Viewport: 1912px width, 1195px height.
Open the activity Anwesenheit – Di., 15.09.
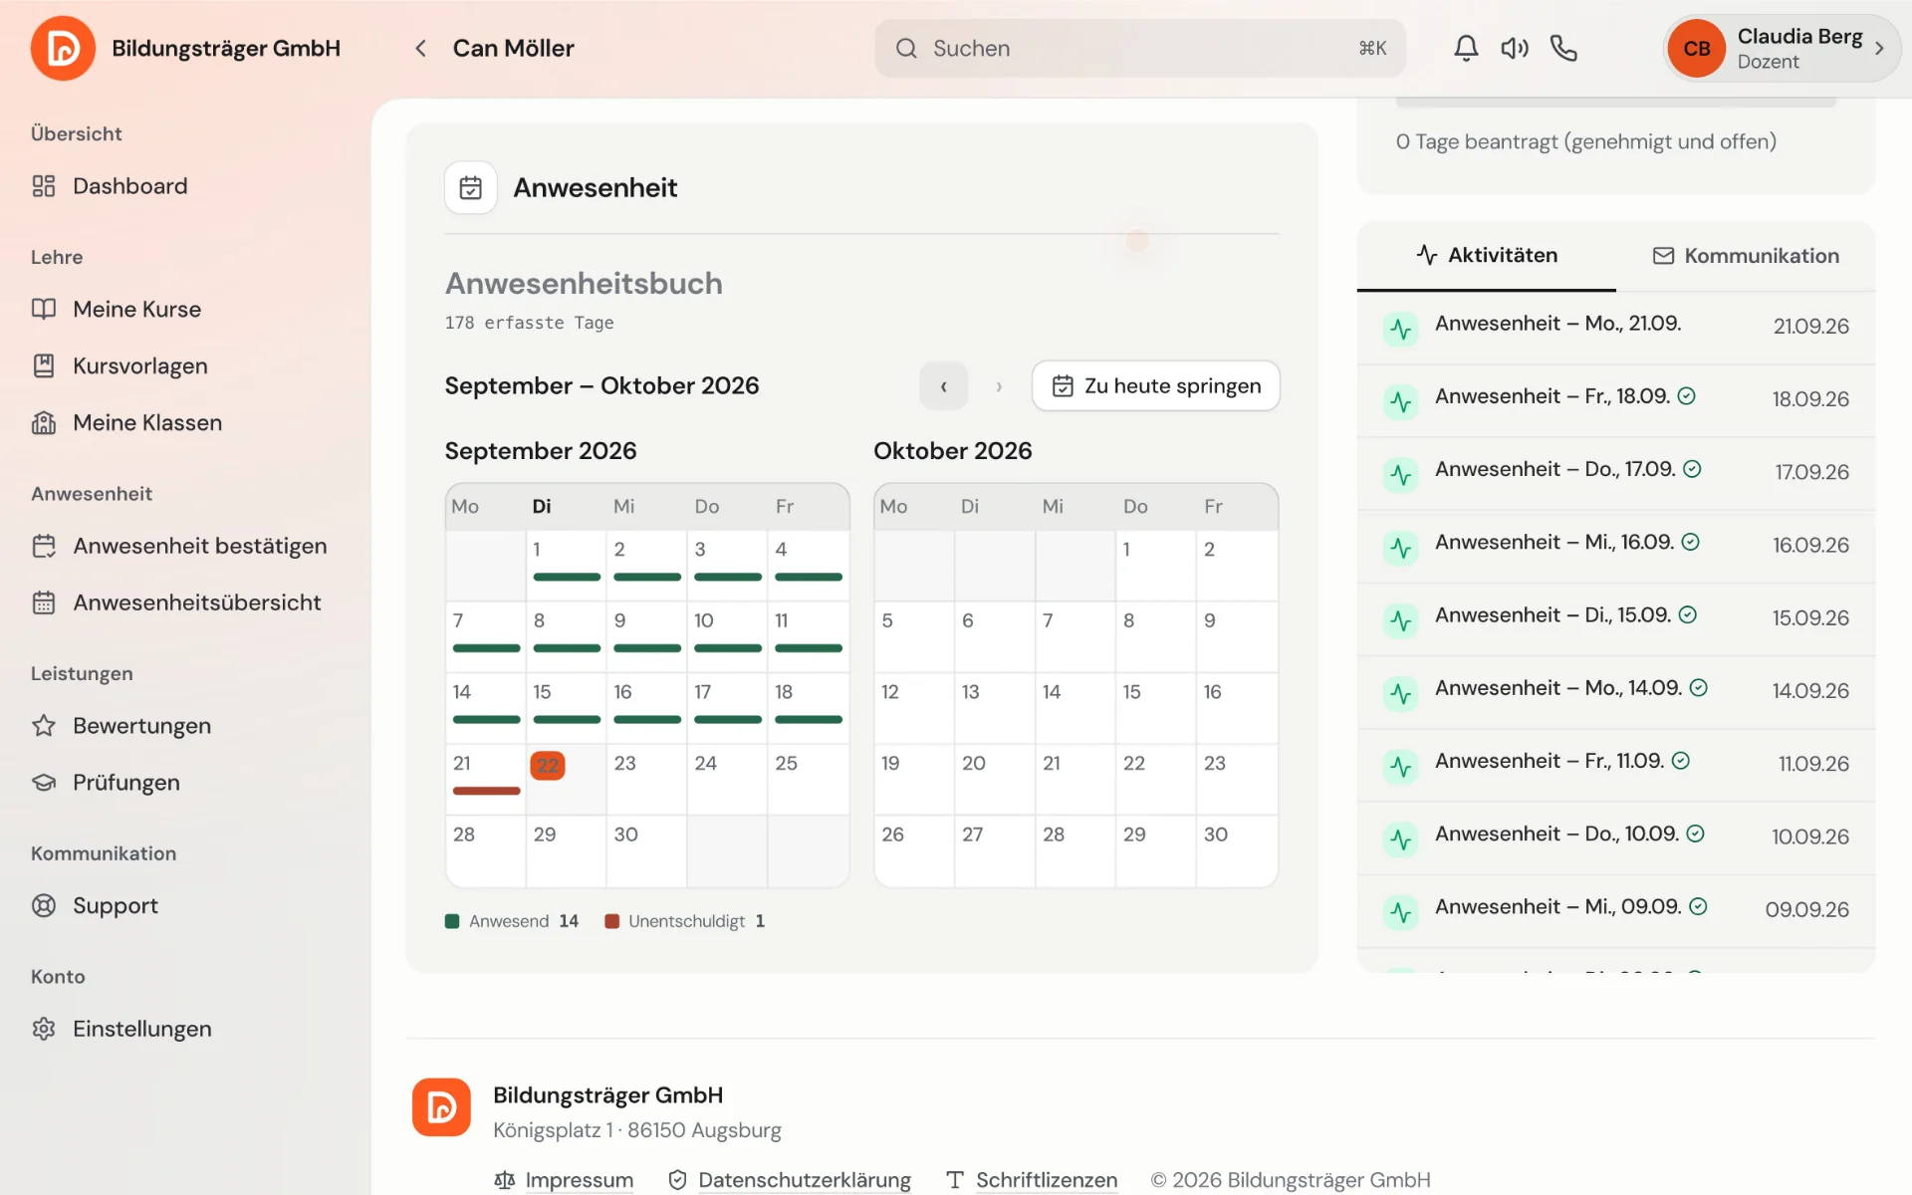click(x=1616, y=618)
